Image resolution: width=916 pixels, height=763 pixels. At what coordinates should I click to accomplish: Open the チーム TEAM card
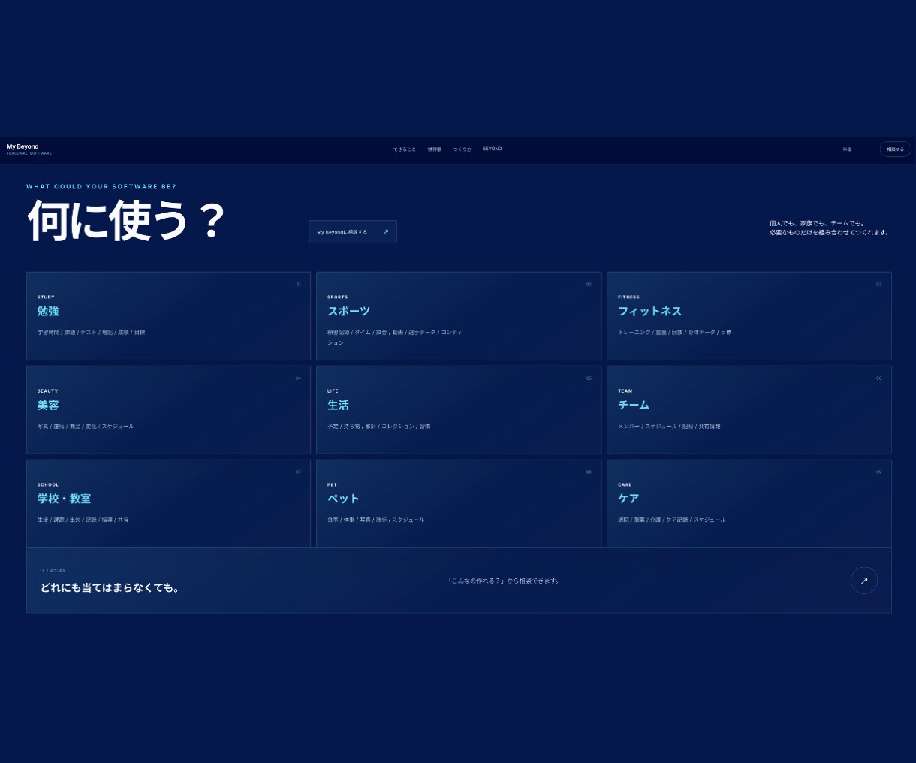click(x=749, y=410)
